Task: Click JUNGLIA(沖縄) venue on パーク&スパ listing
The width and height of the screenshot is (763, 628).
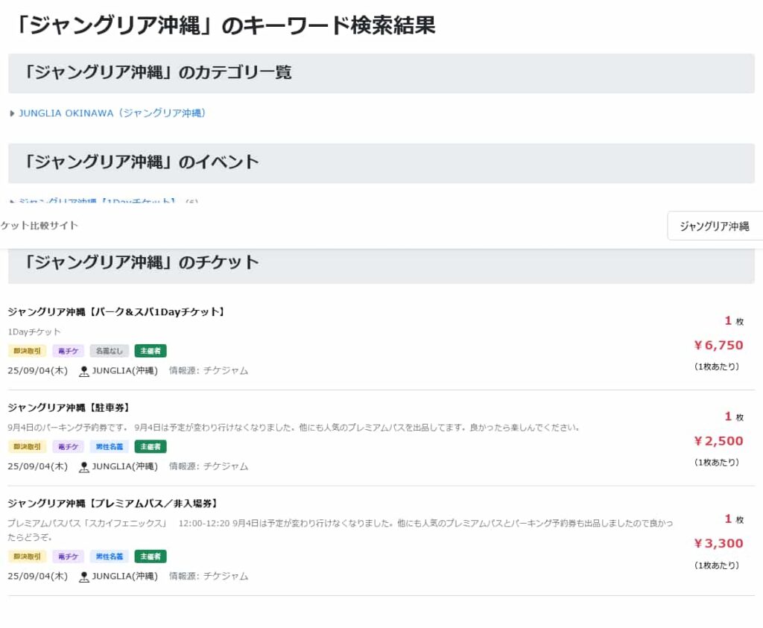Action: [125, 371]
